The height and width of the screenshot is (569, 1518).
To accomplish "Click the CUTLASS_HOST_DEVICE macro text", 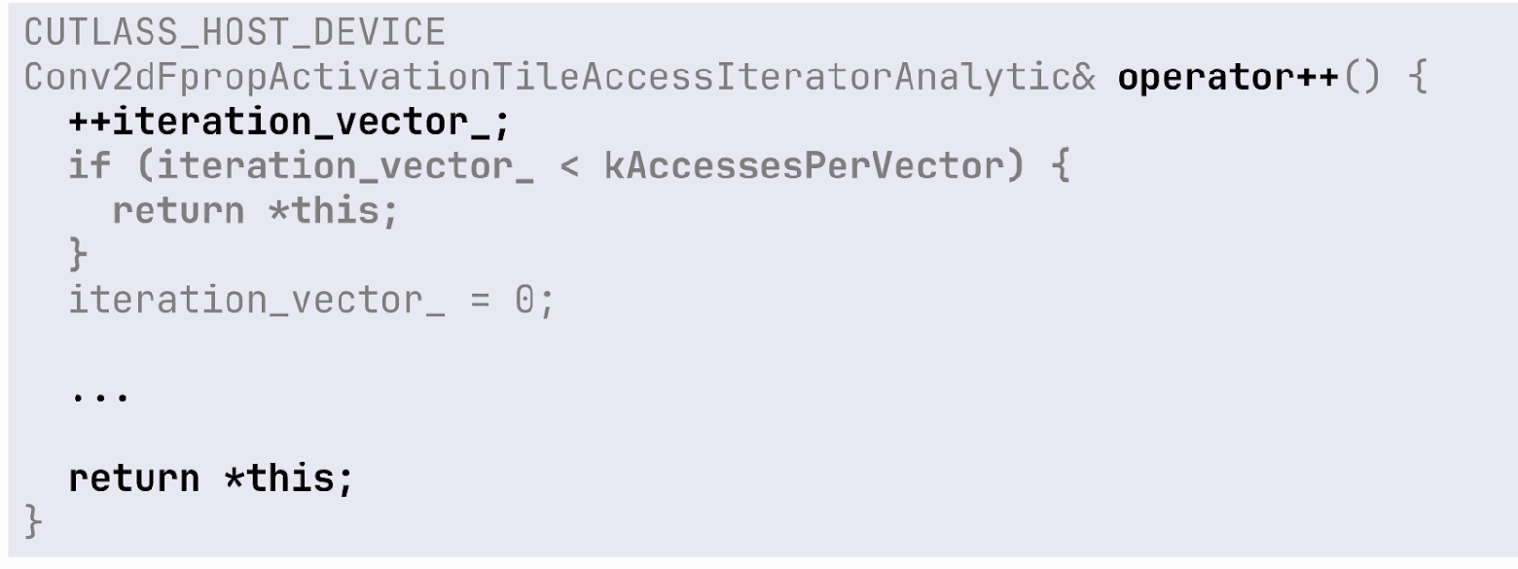I will 235,33.
